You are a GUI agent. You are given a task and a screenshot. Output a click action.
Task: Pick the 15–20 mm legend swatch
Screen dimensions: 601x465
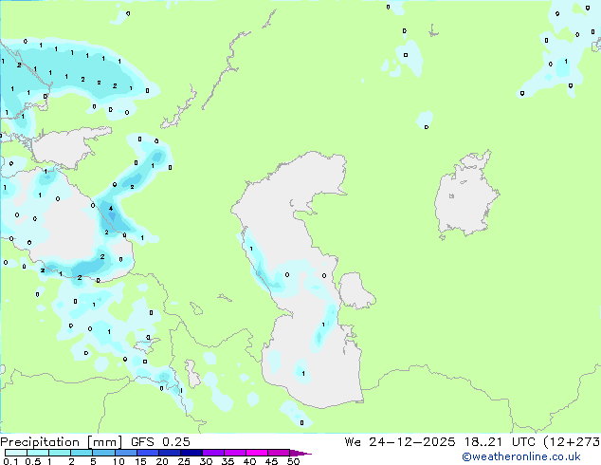(147, 453)
